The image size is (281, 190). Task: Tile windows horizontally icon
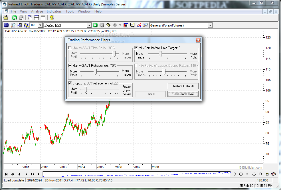[x=37, y=18]
